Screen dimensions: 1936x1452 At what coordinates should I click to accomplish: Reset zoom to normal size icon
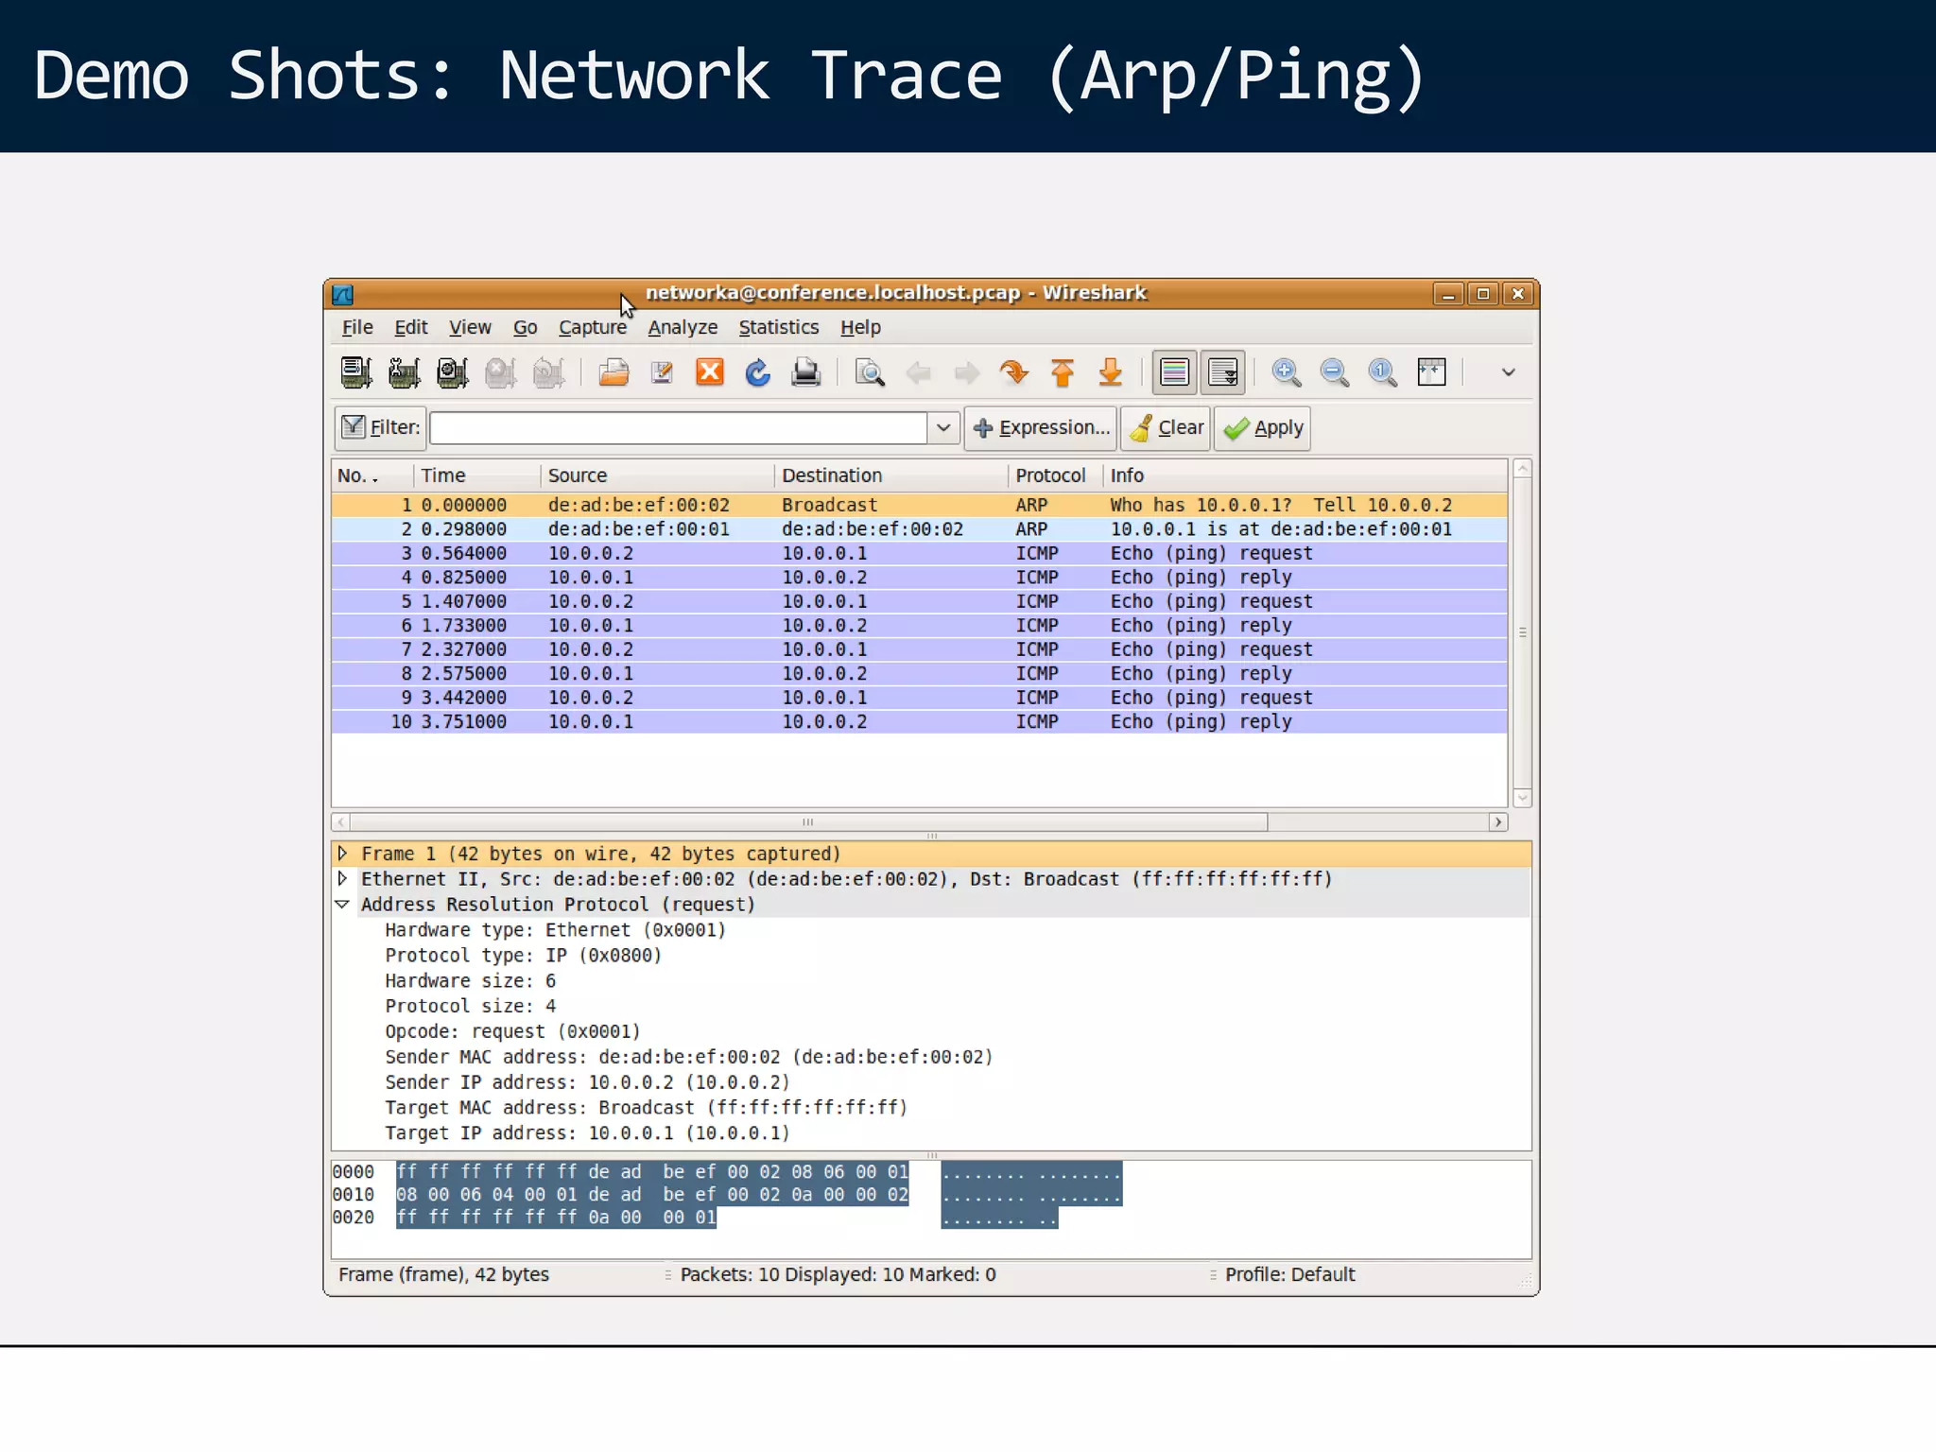tap(1383, 372)
